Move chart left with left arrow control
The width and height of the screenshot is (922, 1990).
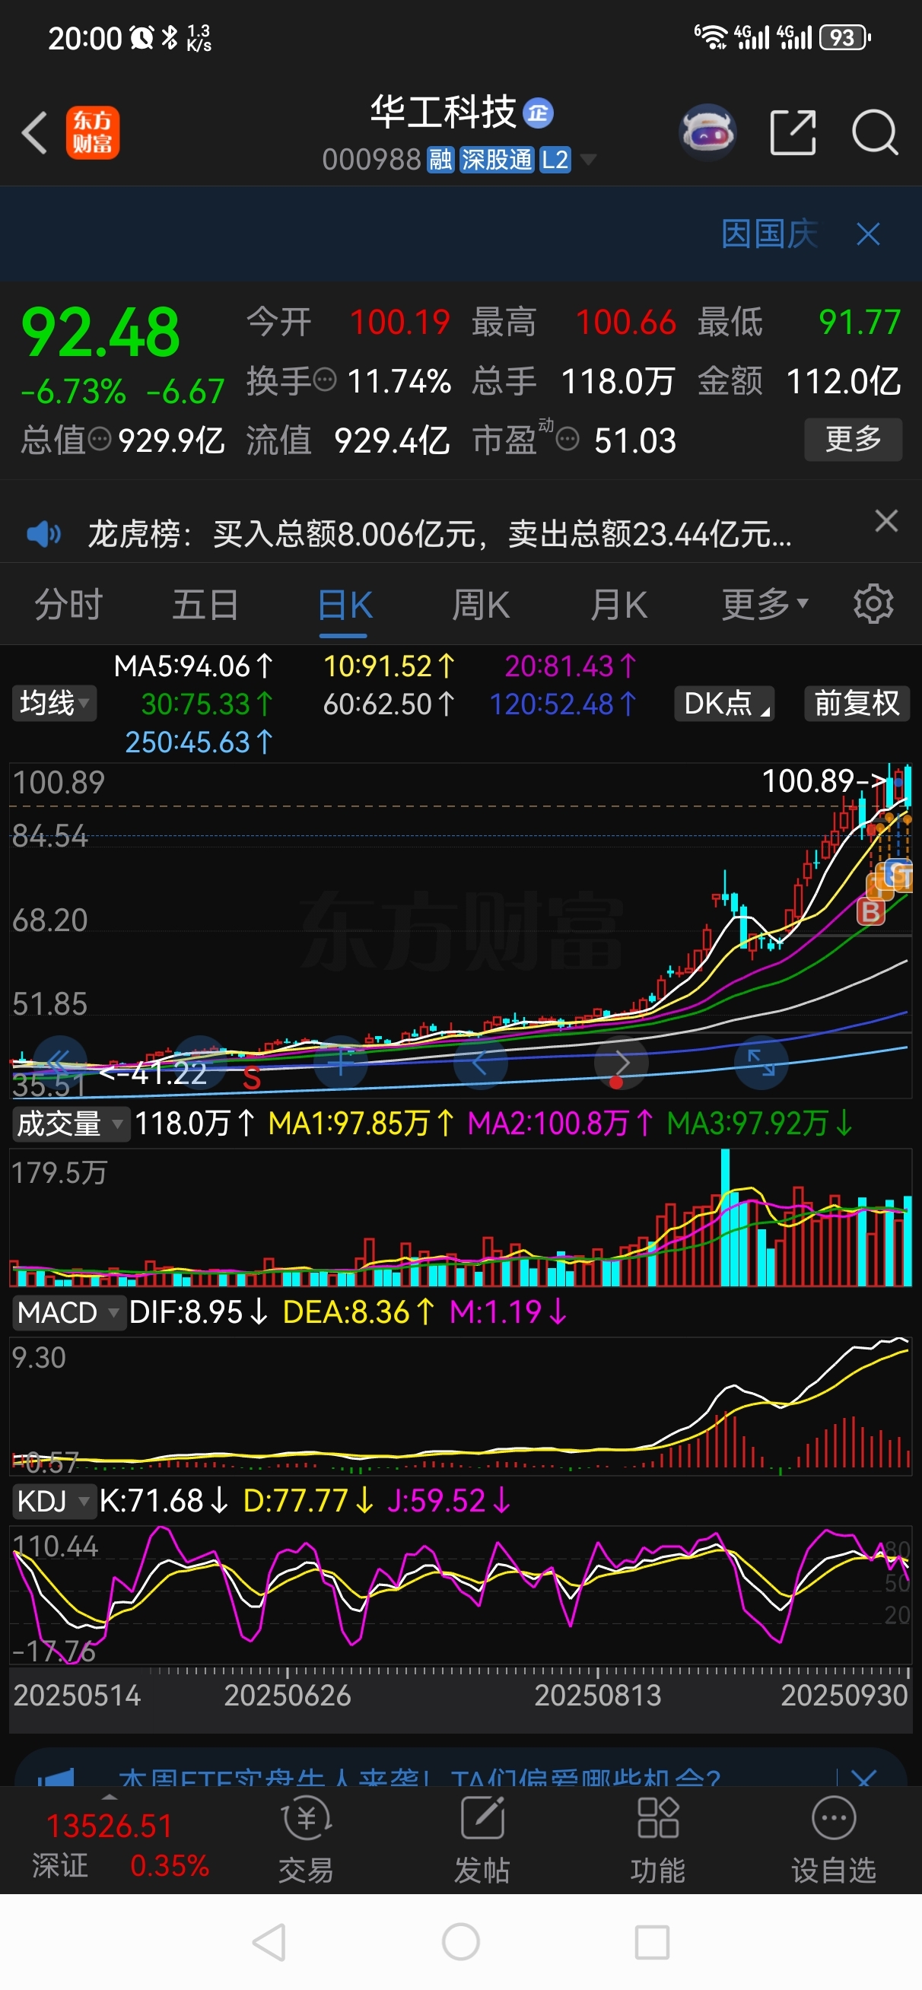click(481, 1062)
